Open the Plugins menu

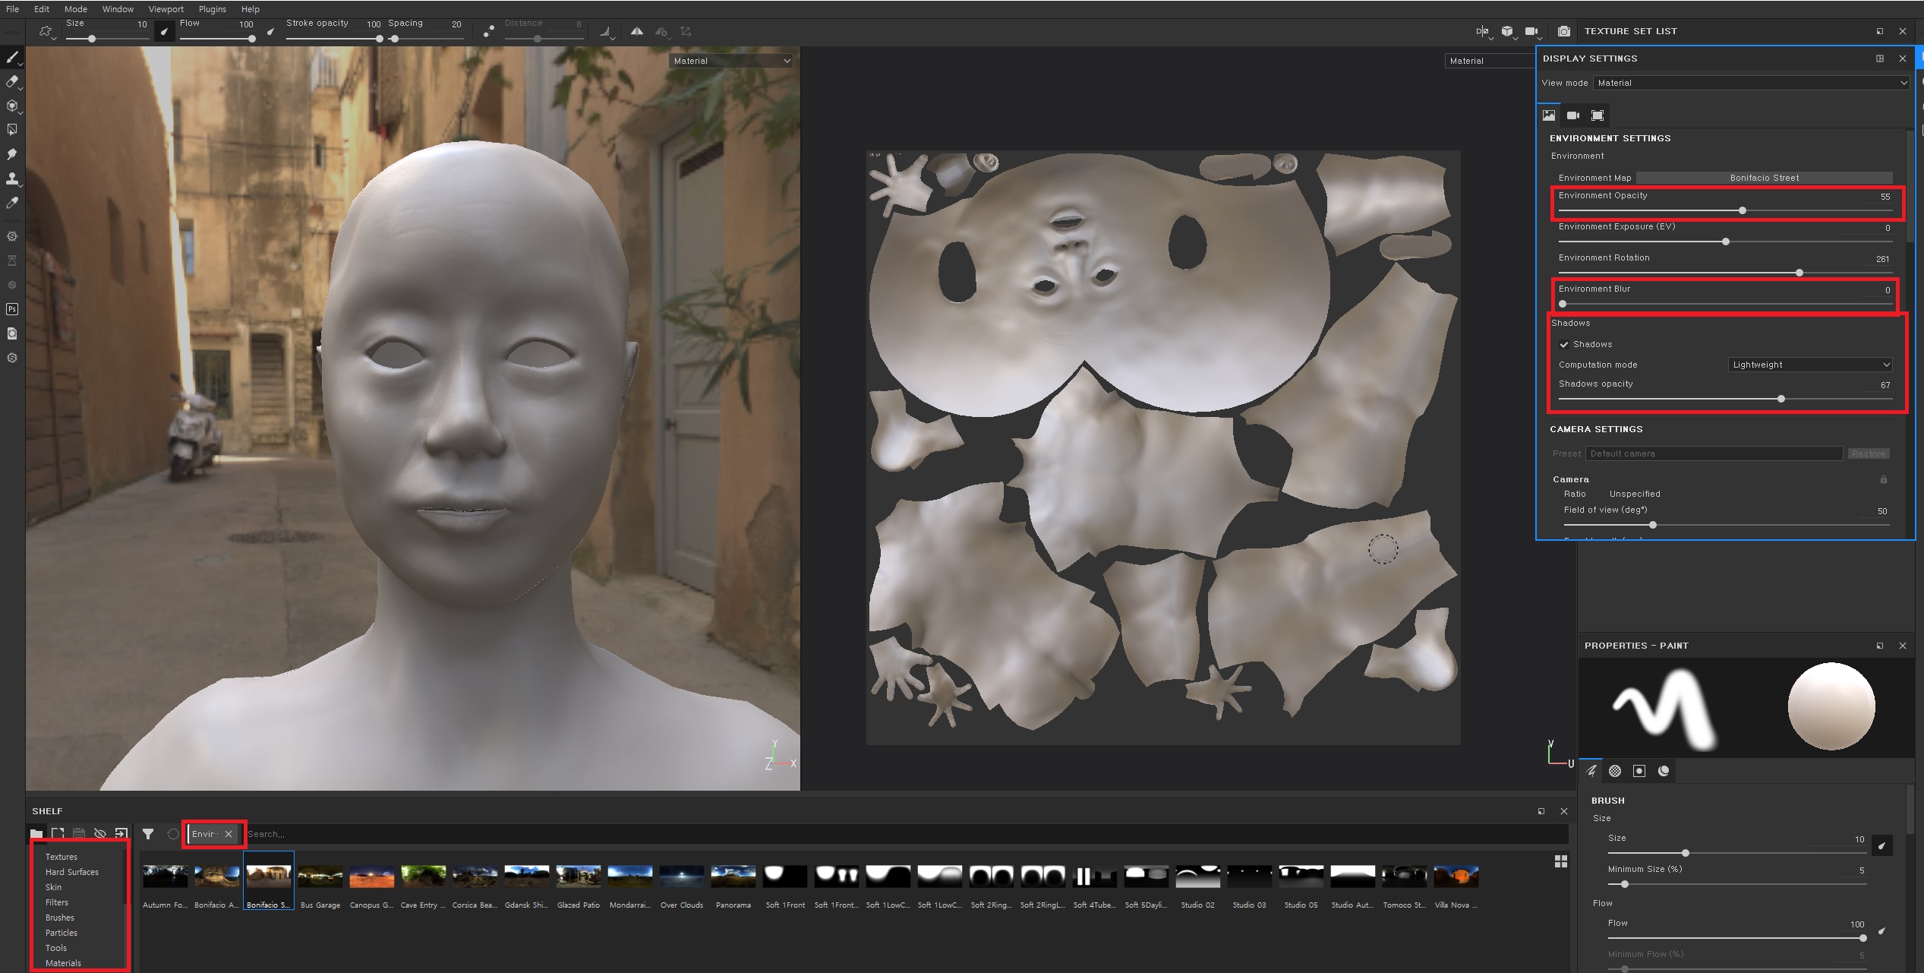point(212,9)
